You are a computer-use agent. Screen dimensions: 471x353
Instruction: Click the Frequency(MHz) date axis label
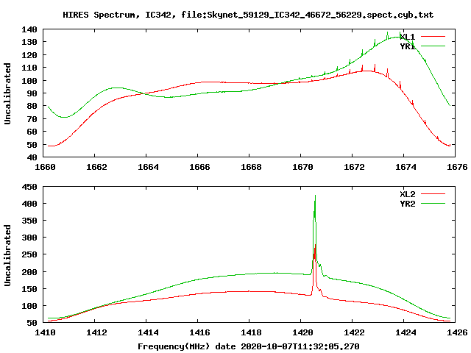tap(249, 346)
